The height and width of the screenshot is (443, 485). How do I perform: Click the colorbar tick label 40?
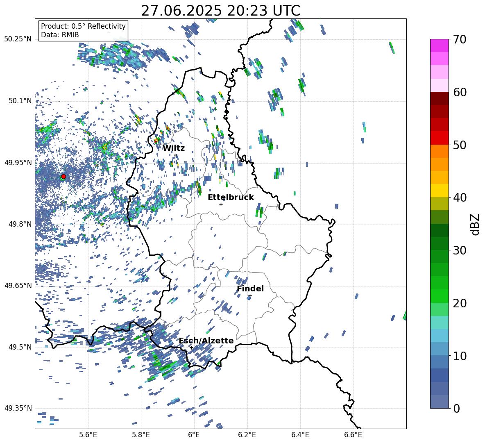(460, 198)
